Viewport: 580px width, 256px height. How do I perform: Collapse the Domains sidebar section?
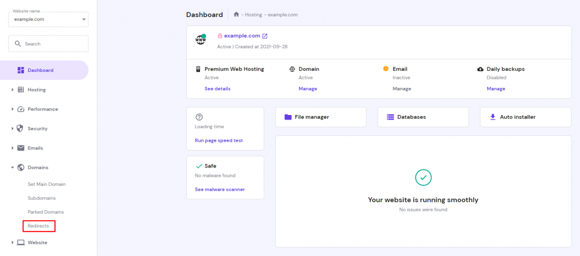tap(37, 167)
